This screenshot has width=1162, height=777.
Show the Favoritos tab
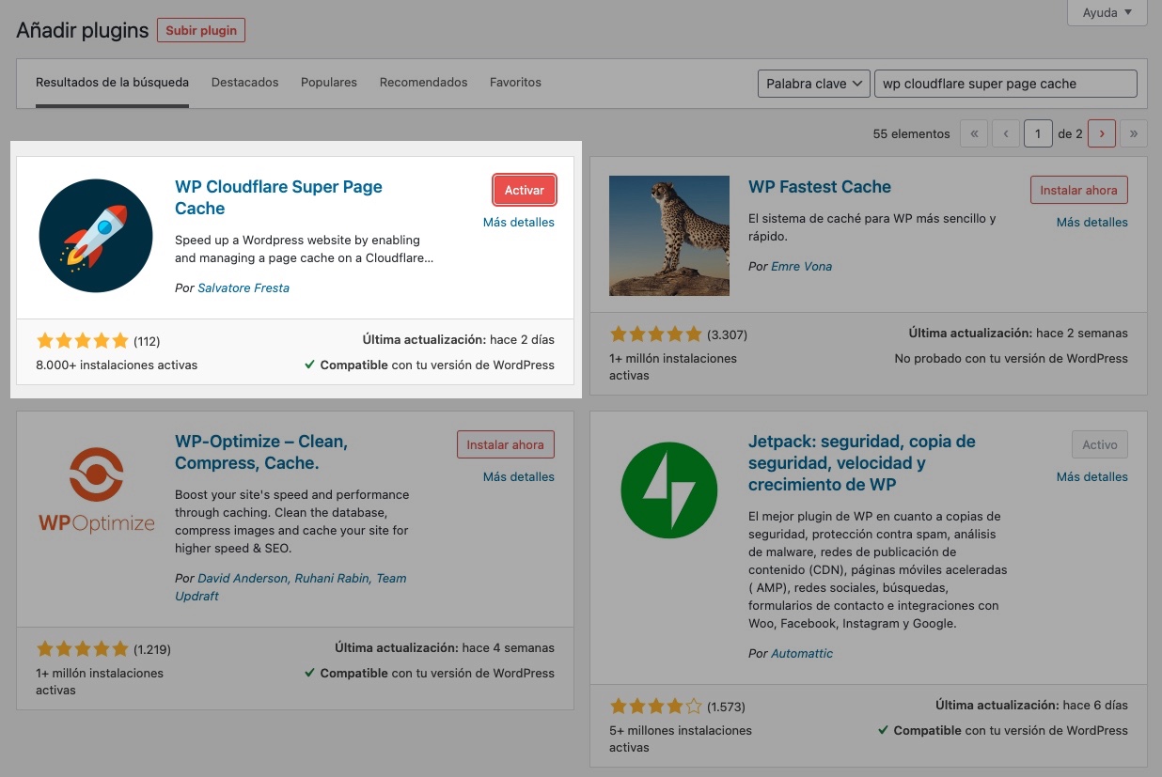(x=515, y=83)
